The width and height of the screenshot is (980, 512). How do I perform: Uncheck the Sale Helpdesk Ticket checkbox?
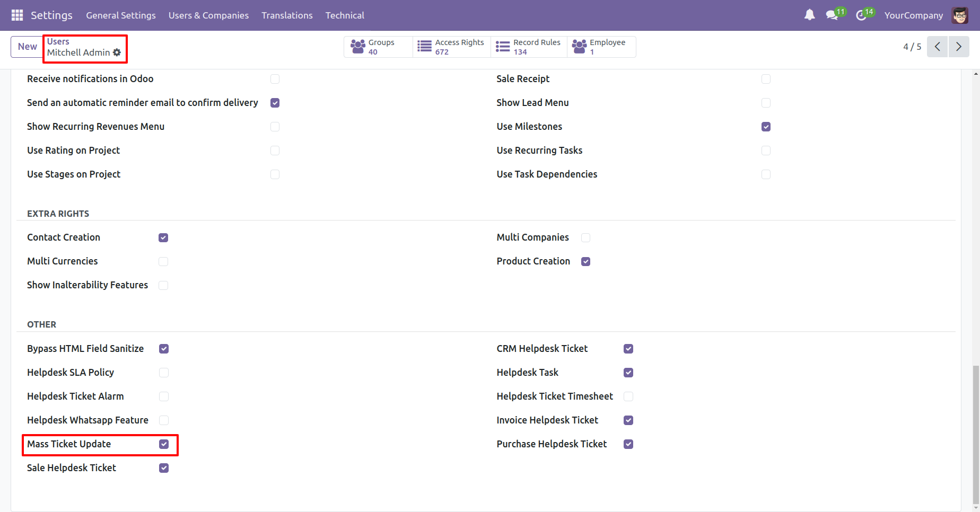[x=164, y=468]
